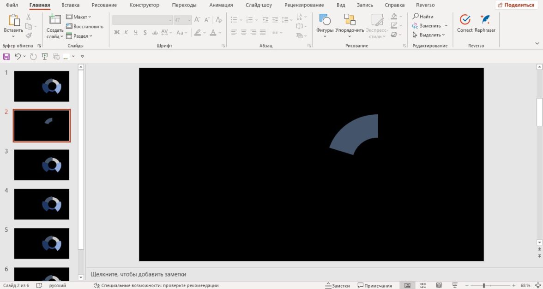Expand the Layout (Макет) dropdown
This screenshot has height=289, width=543.
click(79, 17)
